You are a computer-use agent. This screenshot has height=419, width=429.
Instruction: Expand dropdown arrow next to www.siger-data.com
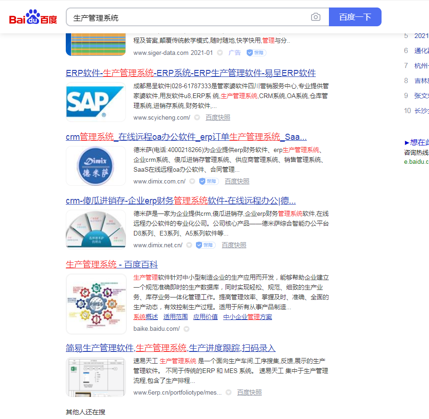point(220,53)
